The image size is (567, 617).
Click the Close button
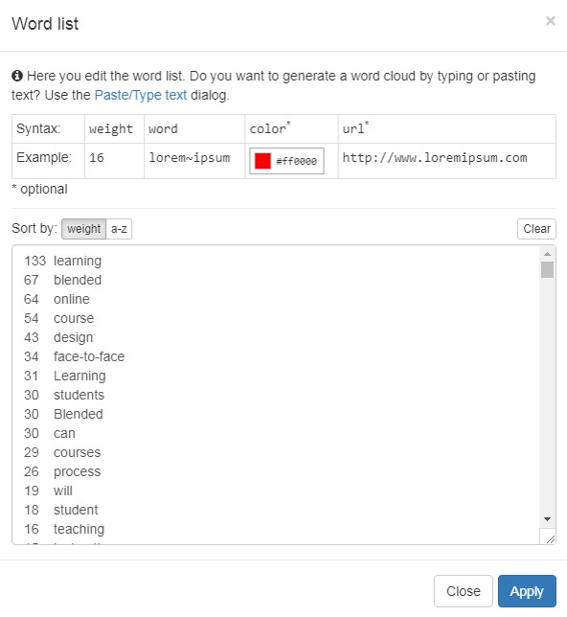coord(464,591)
